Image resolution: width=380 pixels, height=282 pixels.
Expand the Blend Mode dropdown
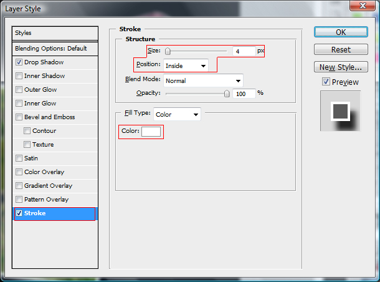202,80
